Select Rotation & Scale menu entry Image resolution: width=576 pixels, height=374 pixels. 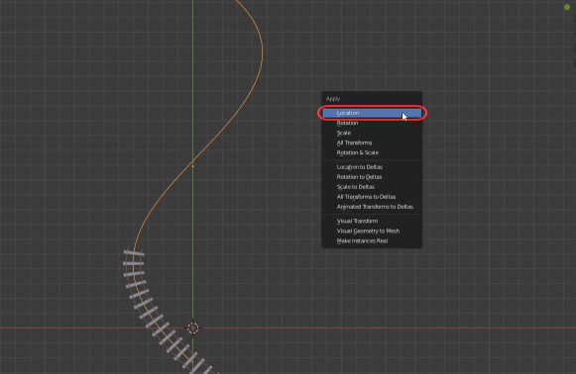click(372, 152)
